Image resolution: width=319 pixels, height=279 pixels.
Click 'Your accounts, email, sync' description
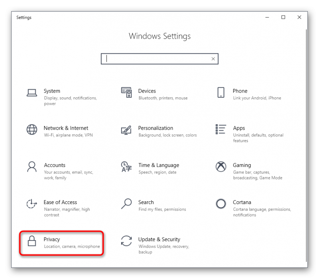[x=69, y=175]
